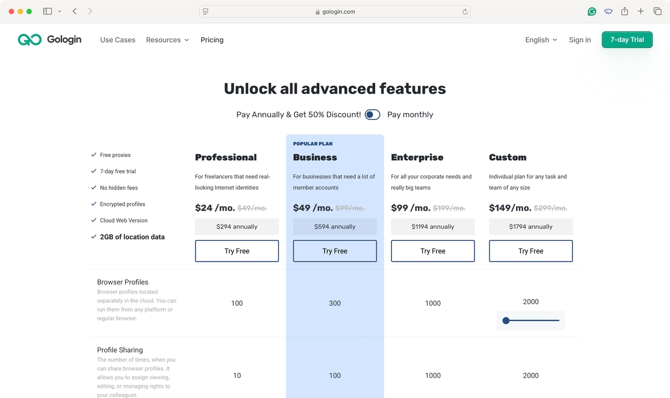This screenshot has height=398, width=670.
Task: Click the $1194 annually box
Action: tap(433, 227)
